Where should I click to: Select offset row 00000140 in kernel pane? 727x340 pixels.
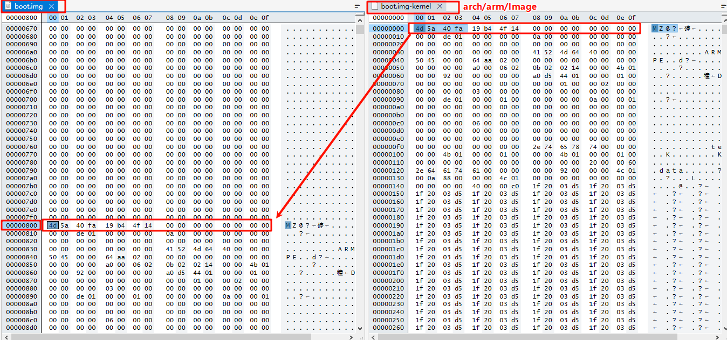388,186
